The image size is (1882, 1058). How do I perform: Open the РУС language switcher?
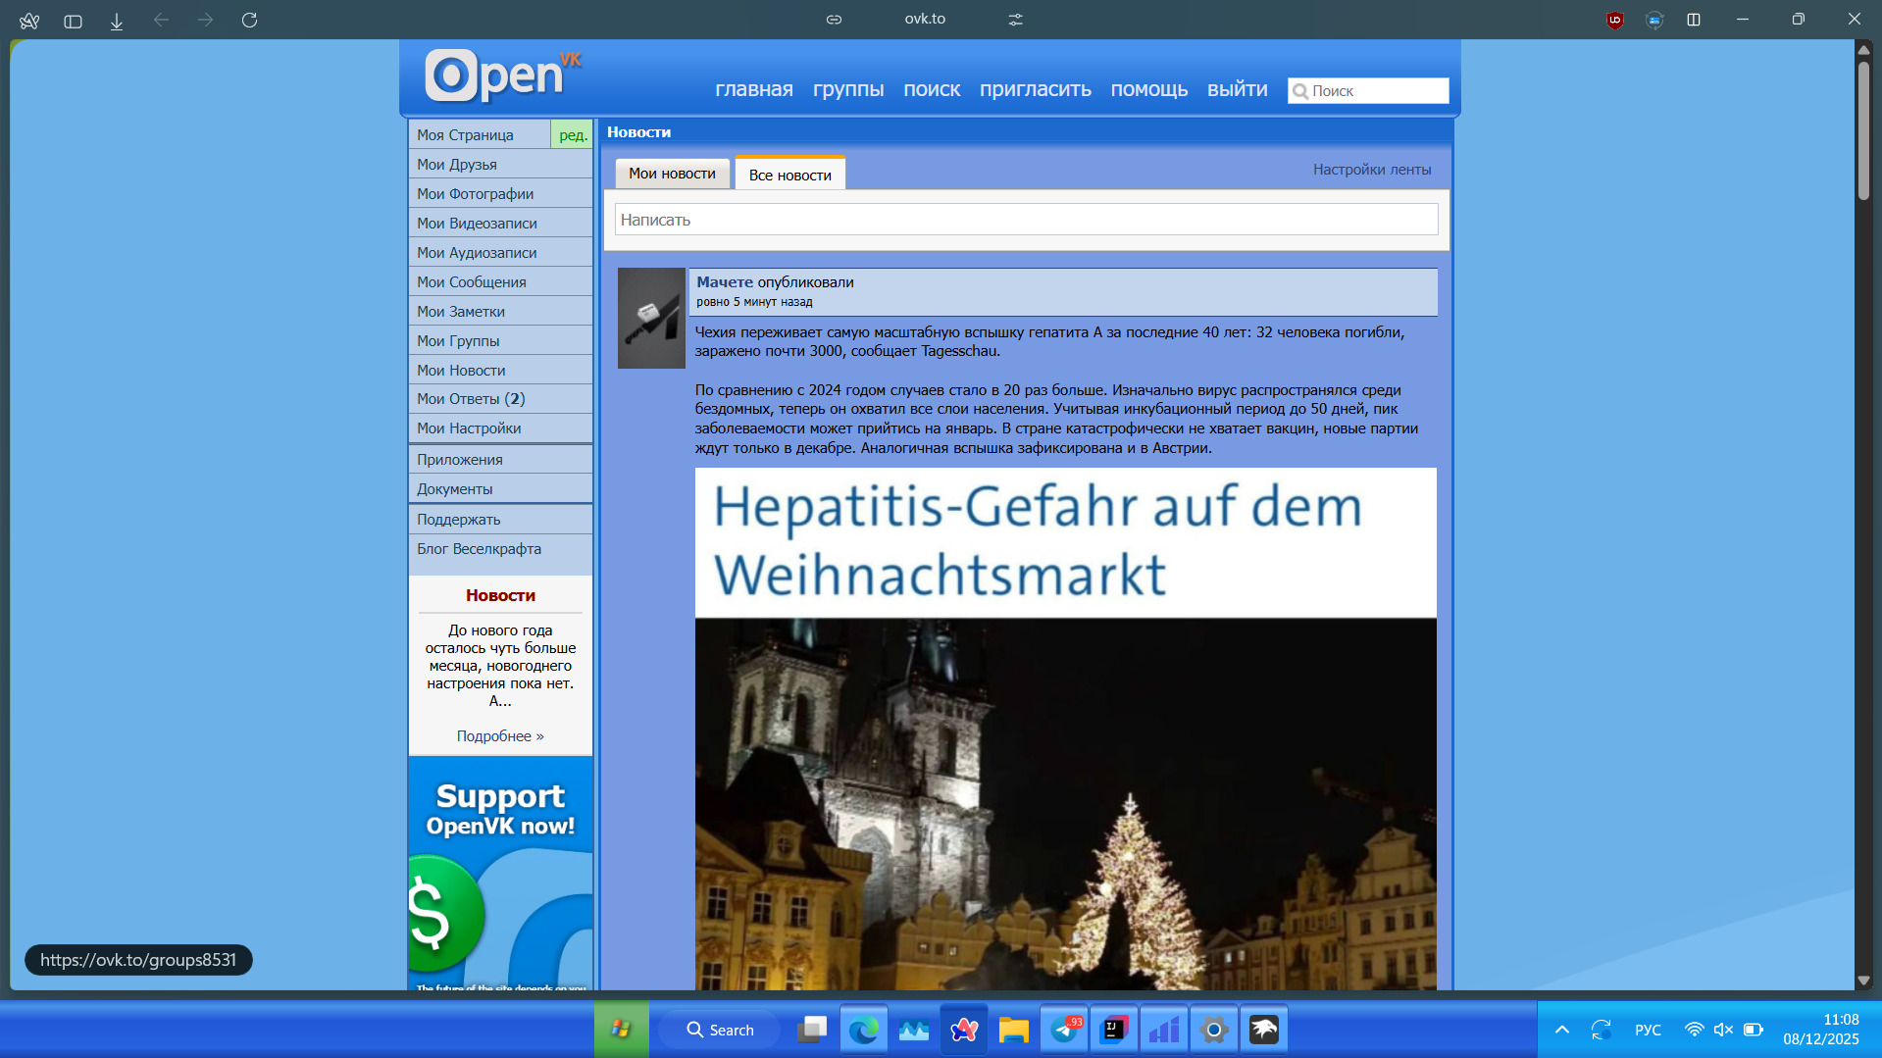point(1648,1030)
